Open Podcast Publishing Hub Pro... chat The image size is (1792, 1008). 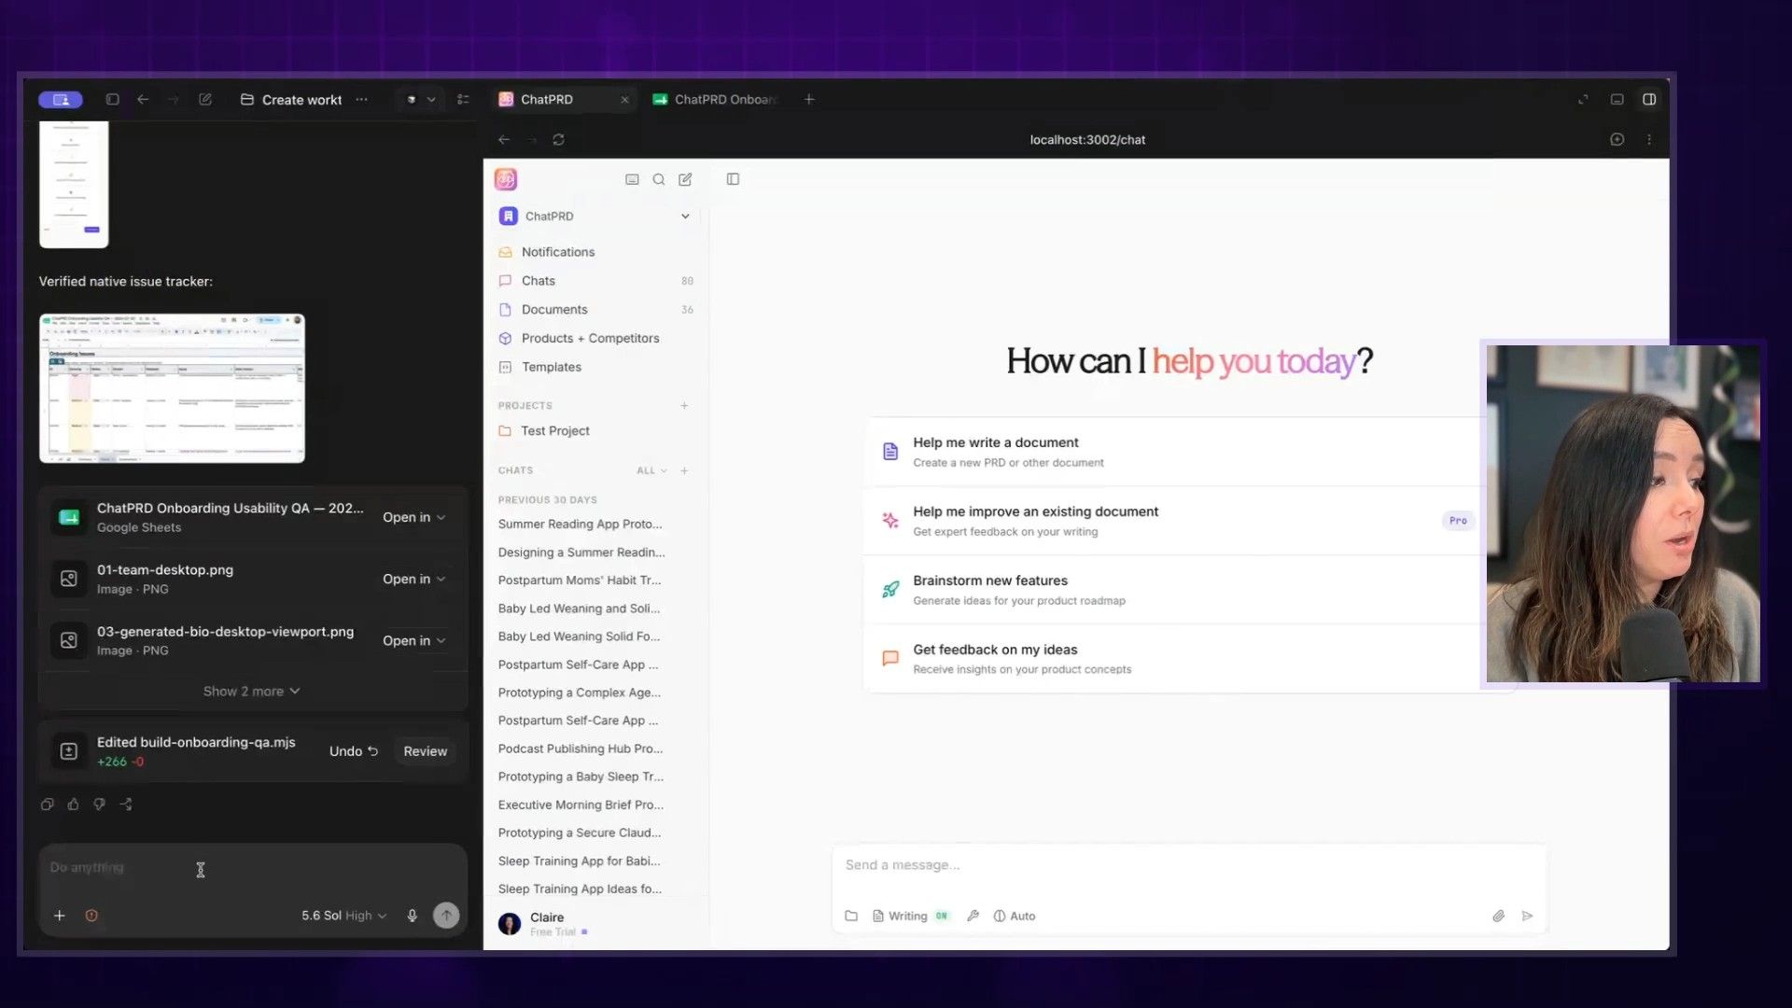click(581, 749)
